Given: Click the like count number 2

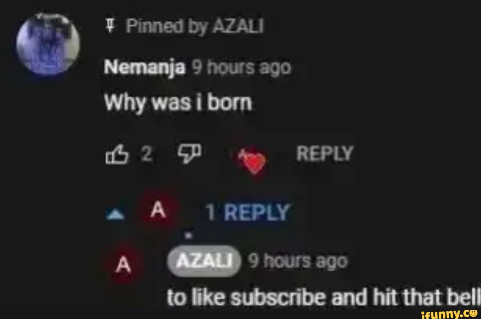Looking at the screenshot, I should point(147,153).
